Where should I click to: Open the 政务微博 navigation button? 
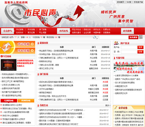127,31
